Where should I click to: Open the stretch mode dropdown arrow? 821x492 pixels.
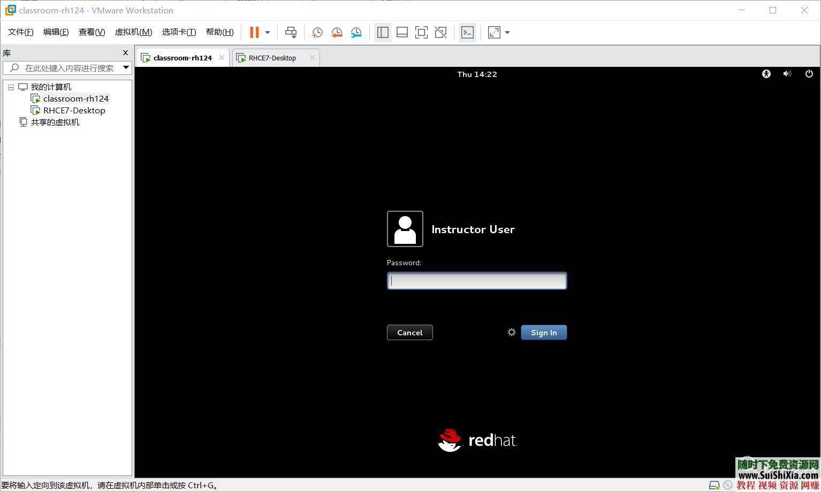(506, 32)
